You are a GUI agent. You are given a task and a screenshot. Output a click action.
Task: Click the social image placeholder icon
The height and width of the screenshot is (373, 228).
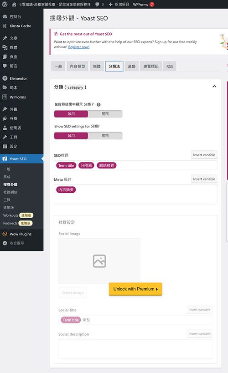(x=99, y=261)
